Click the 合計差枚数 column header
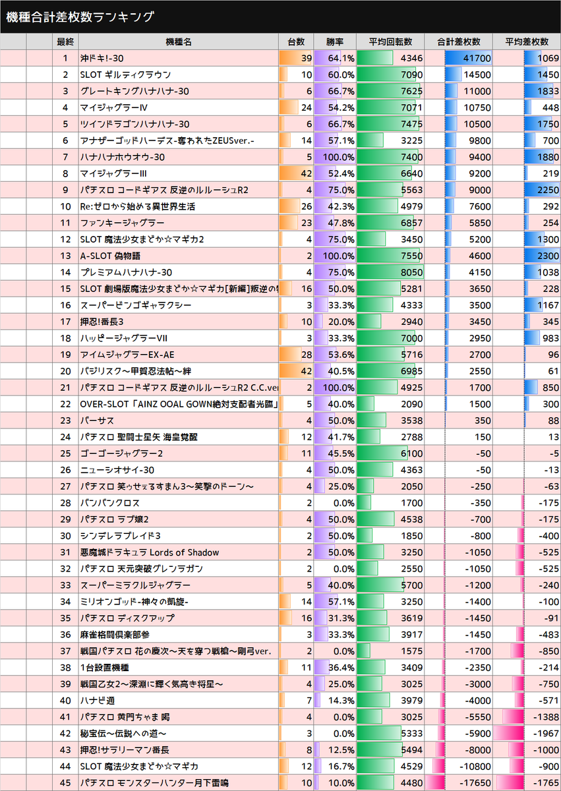Screen dimensions: 561x791 click(459, 42)
